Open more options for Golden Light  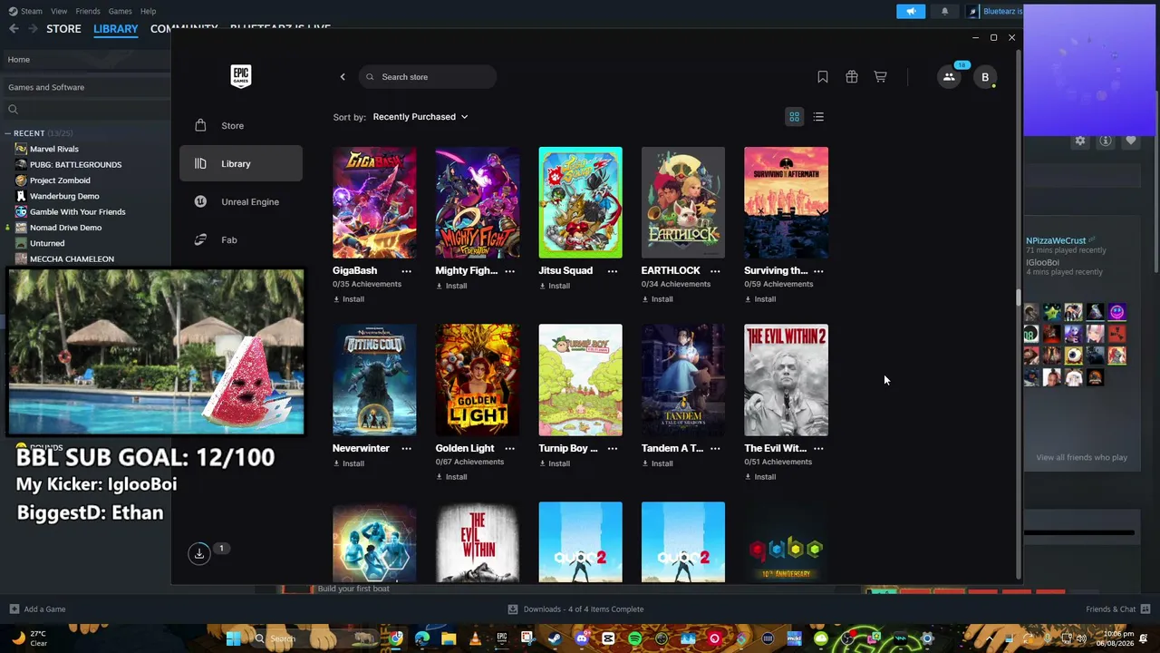[509, 449]
